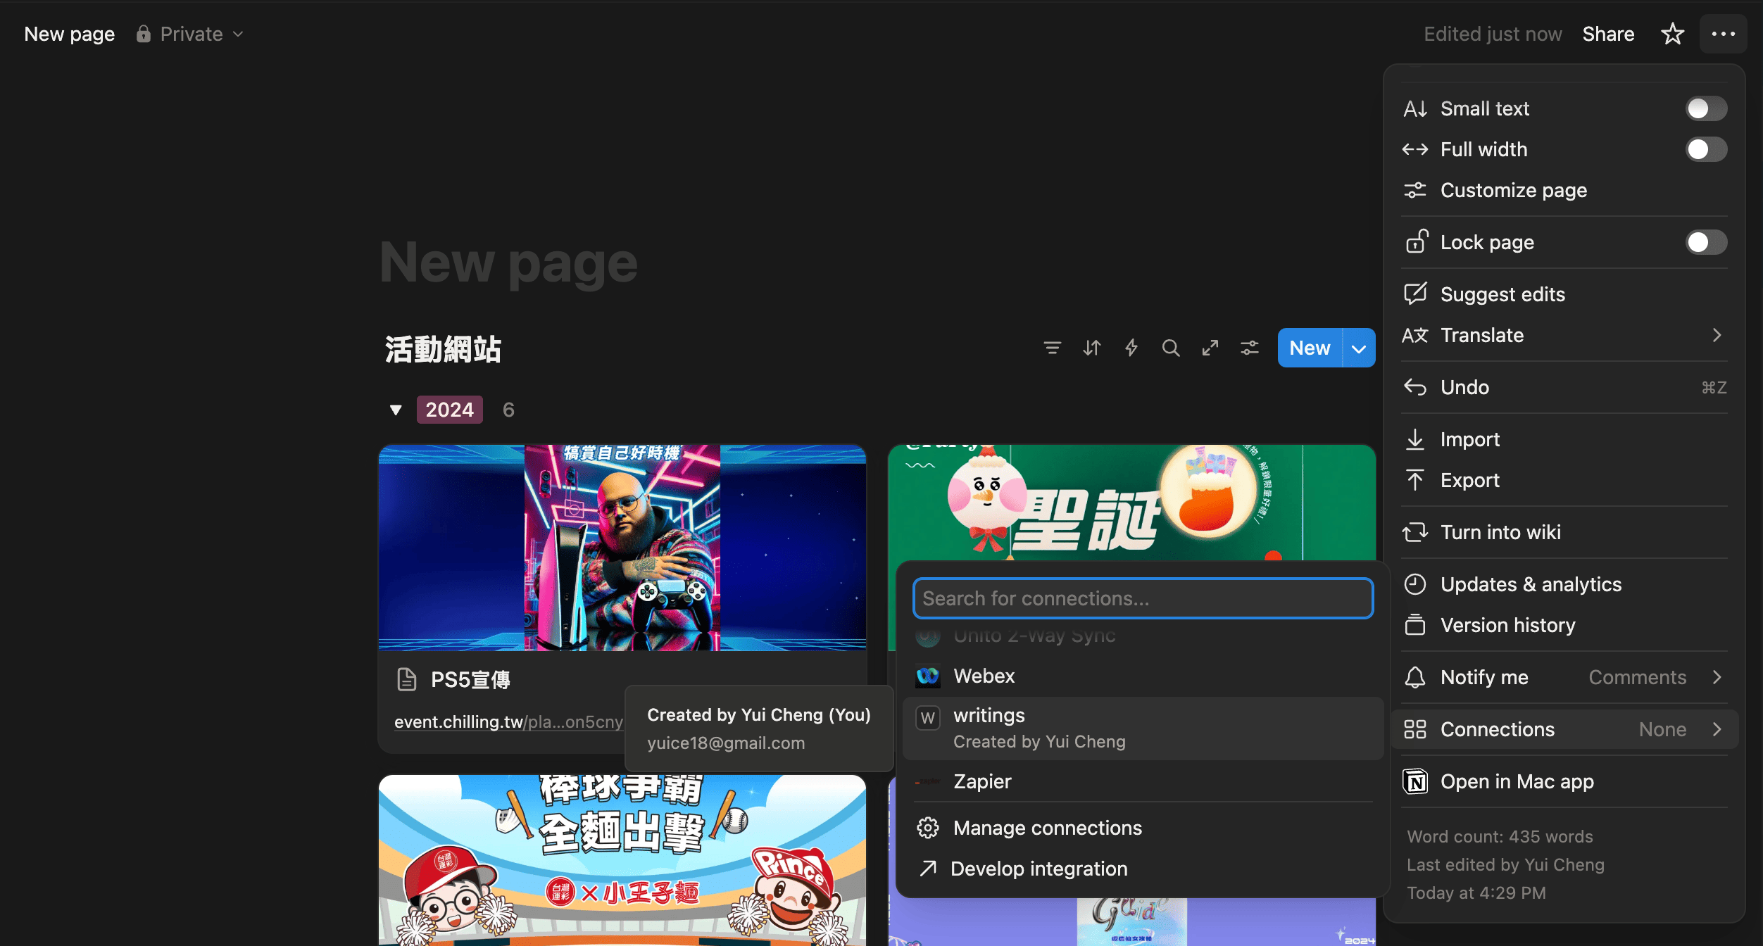Toggle the Lock page switch

pos(1705,242)
